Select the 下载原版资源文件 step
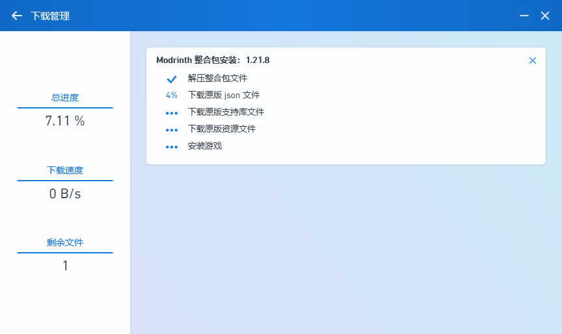The width and height of the screenshot is (562, 334). (222, 129)
